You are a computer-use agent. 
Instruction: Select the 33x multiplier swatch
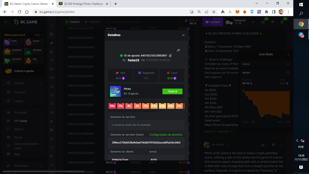[x=112, y=106]
